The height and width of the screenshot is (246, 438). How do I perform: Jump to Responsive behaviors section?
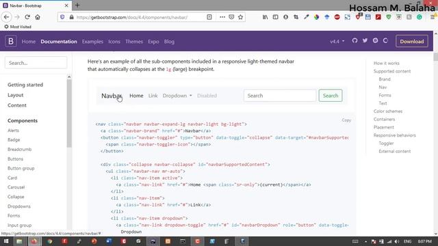click(395, 135)
